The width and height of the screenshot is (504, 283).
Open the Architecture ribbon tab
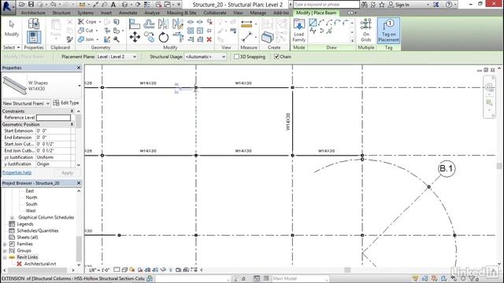click(33, 13)
